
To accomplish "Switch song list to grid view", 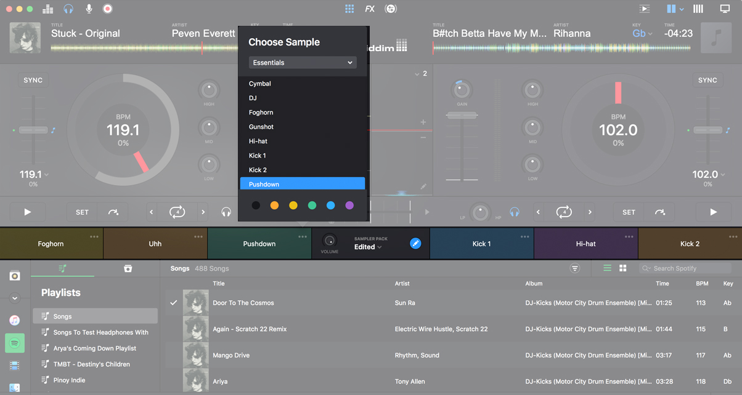I will (x=622, y=268).
